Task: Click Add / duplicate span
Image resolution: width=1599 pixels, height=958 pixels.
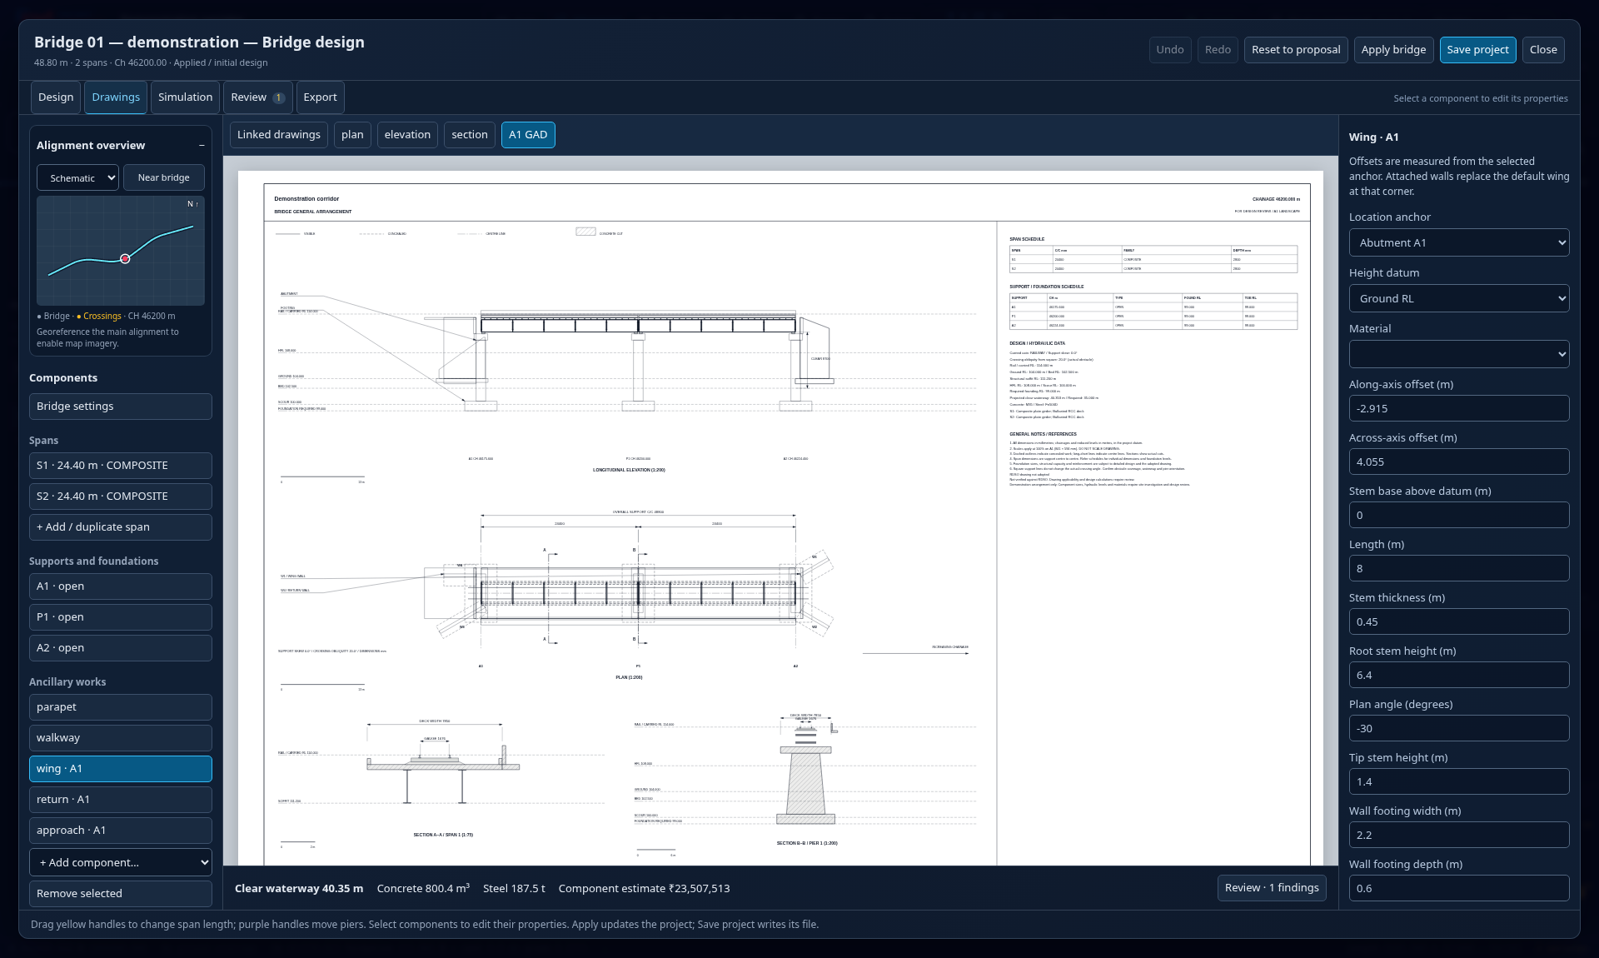Action: [121, 527]
